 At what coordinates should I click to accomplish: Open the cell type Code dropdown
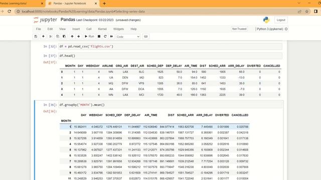(128, 36)
